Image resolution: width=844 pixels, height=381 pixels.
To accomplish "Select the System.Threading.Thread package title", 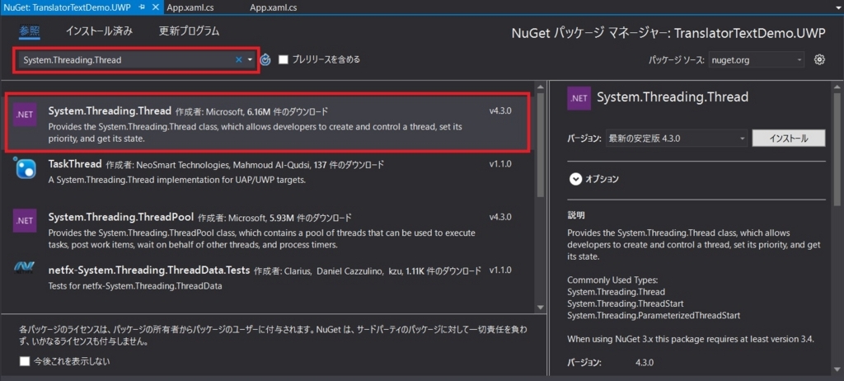I will tap(110, 111).
